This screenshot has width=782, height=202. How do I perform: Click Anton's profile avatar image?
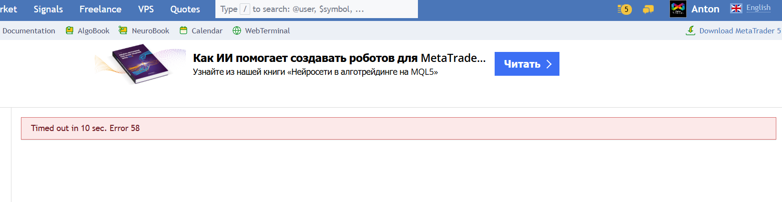pos(678,9)
